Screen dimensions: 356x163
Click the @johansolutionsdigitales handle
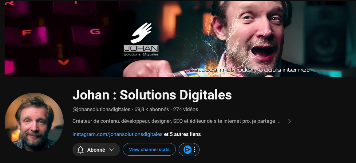[x=101, y=110]
